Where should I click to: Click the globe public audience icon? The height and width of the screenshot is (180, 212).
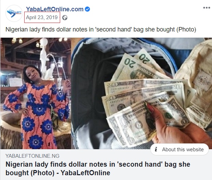coord(65,18)
